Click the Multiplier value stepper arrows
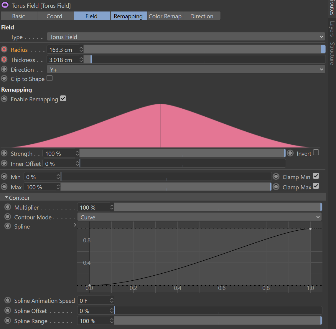336x329 pixels. (112, 207)
